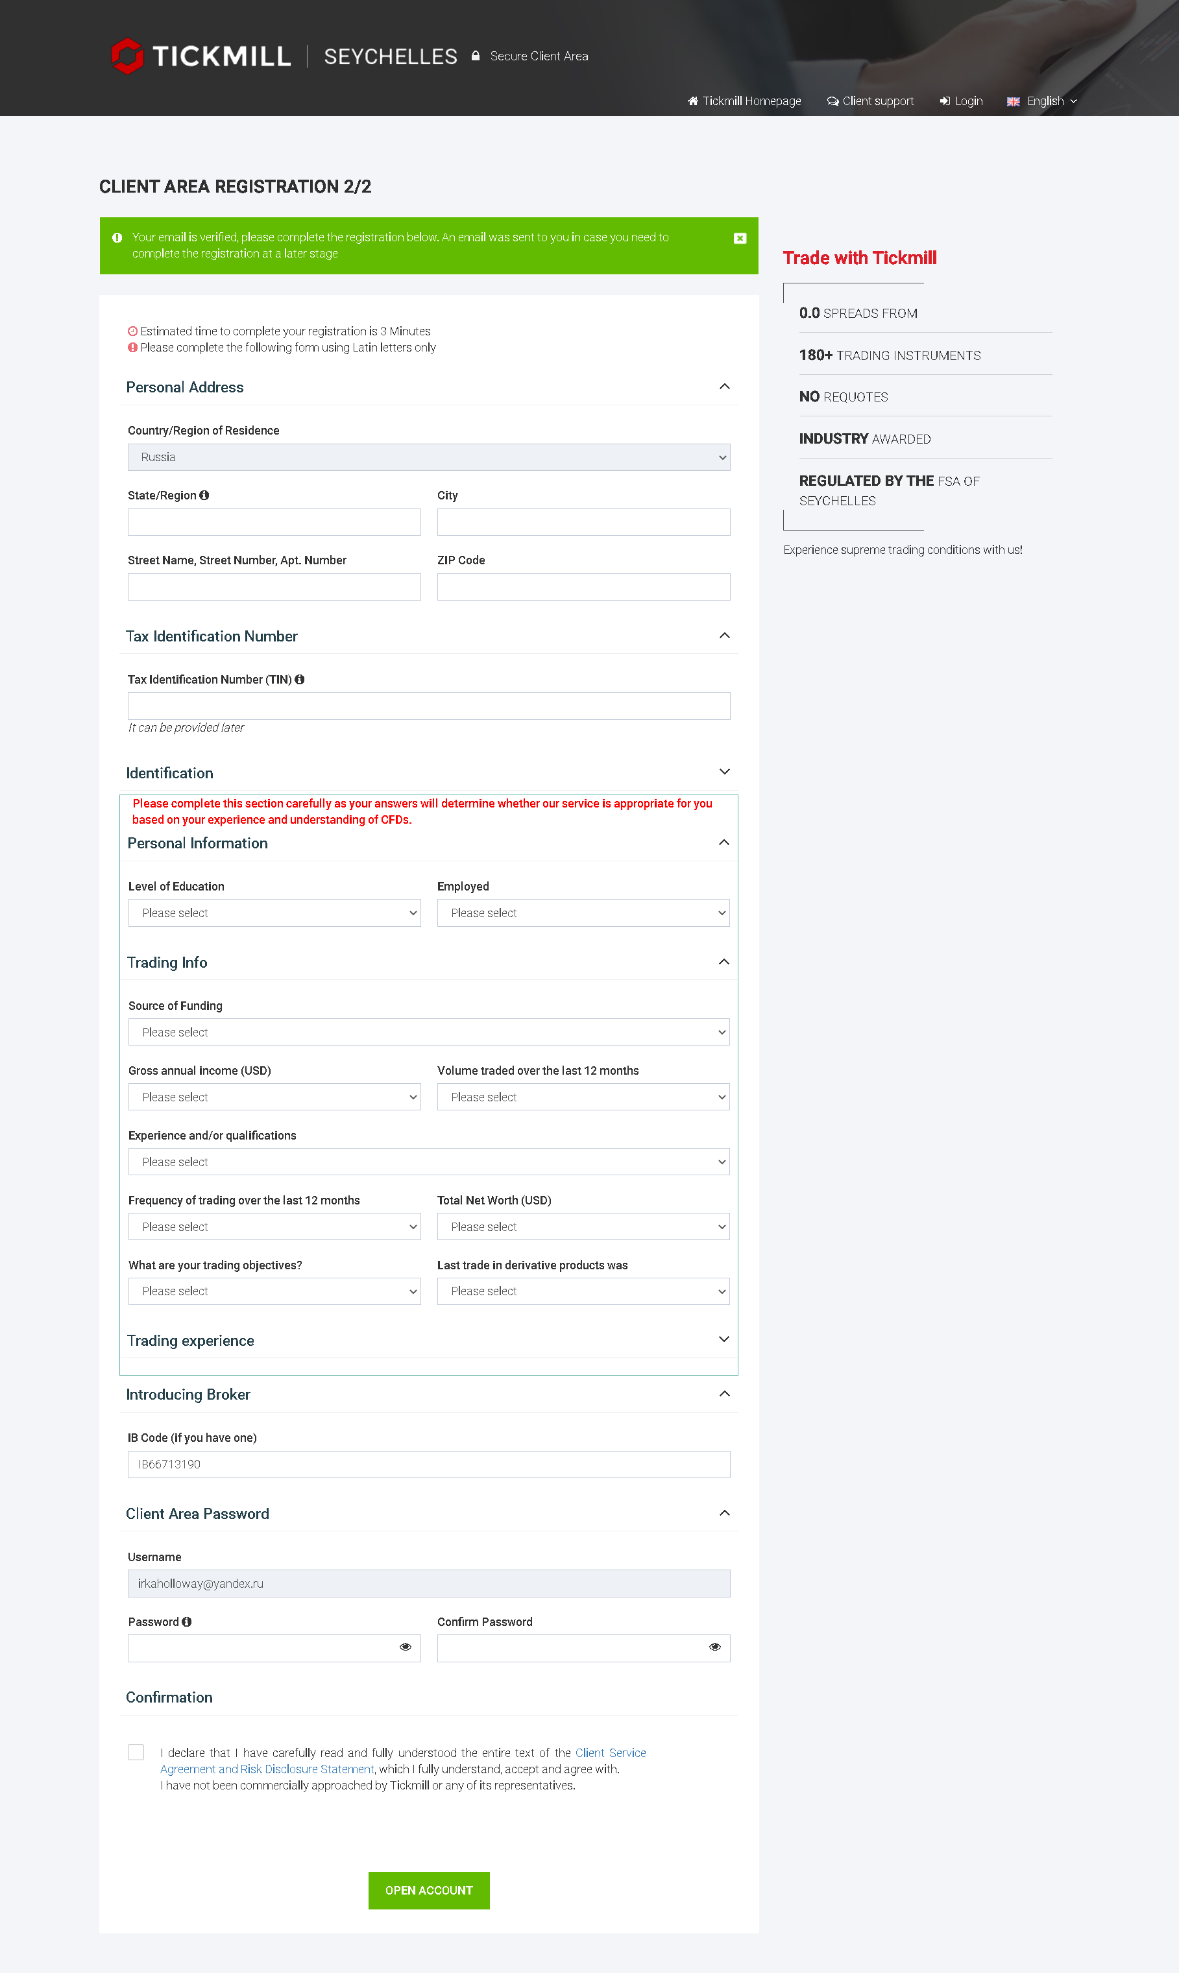
Task: Show password in the Password field
Action: click(405, 1647)
